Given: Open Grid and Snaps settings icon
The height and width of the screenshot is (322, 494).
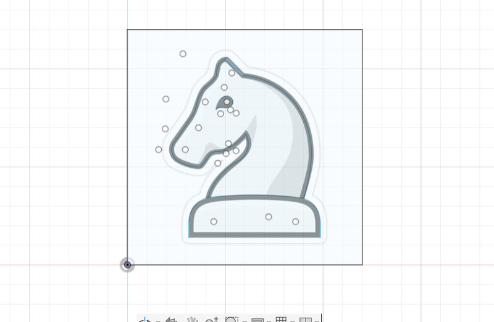Looking at the screenshot, I should point(281,319).
